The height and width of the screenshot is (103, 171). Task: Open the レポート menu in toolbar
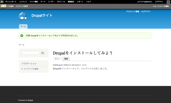pos(80,2)
